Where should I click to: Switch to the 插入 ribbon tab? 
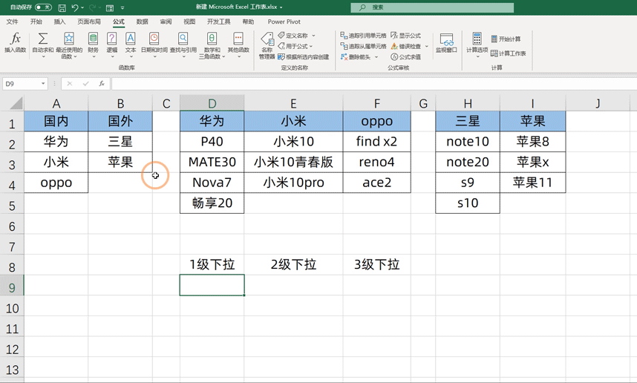59,22
